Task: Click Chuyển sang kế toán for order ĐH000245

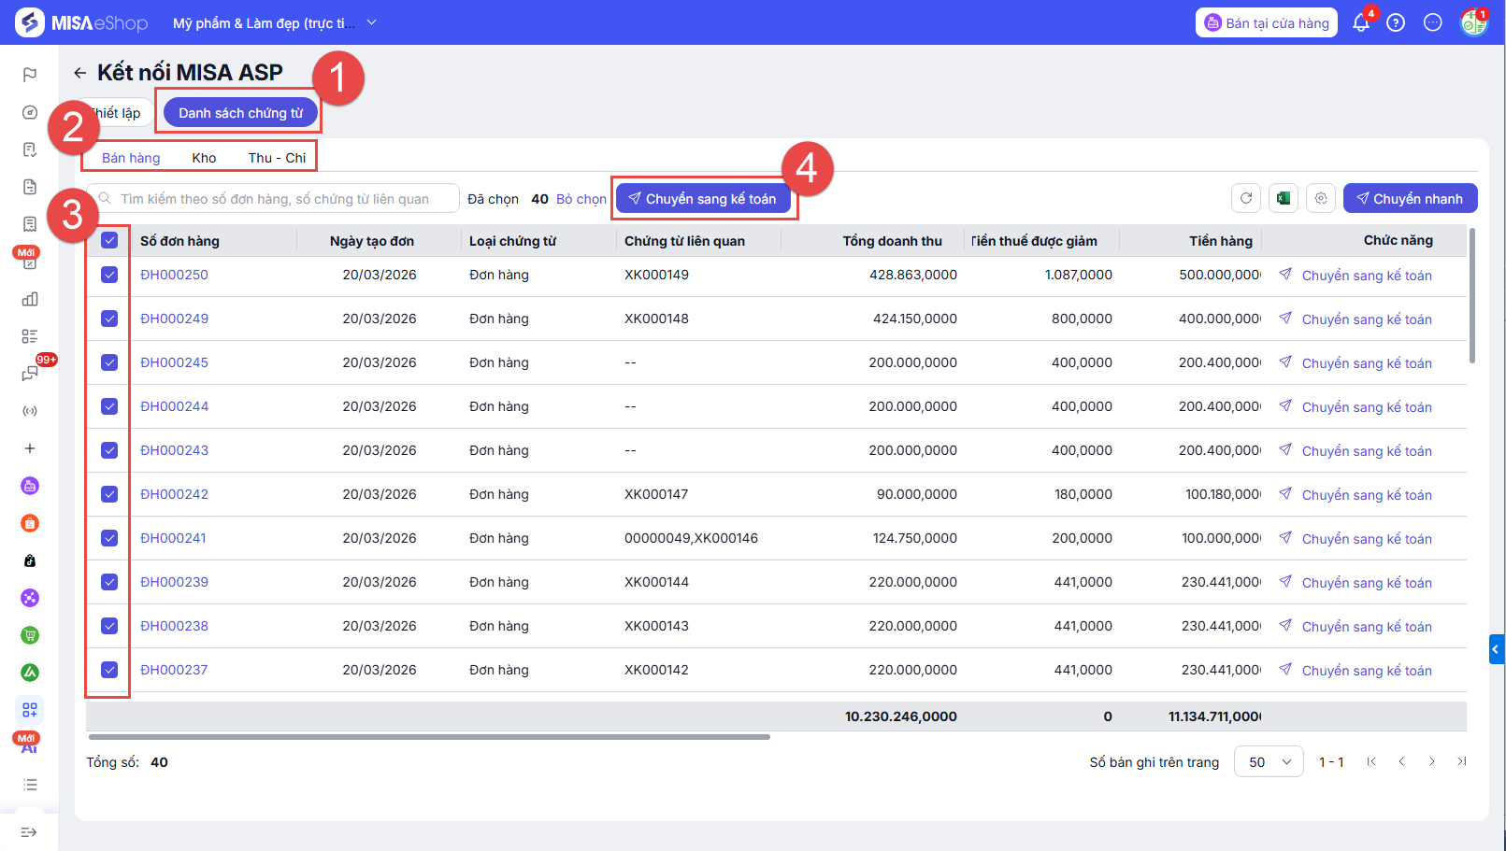Action: [1355, 362]
